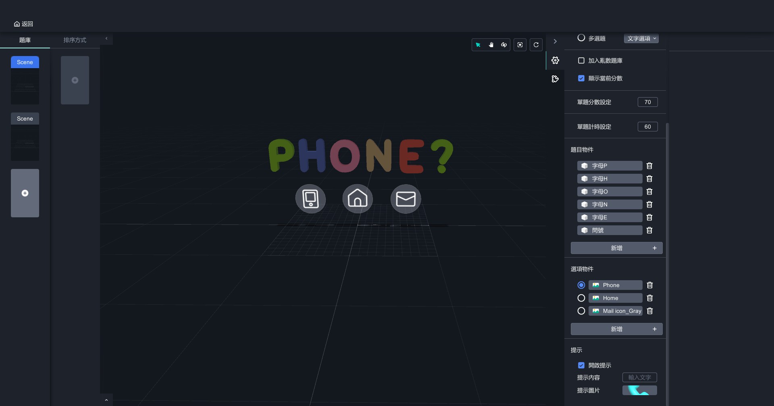Click 新增 under 題目物件
Image resolution: width=774 pixels, height=406 pixels.
point(616,248)
